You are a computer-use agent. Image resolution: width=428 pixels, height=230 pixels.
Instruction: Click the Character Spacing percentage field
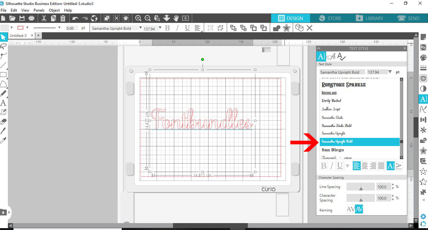tap(383, 198)
